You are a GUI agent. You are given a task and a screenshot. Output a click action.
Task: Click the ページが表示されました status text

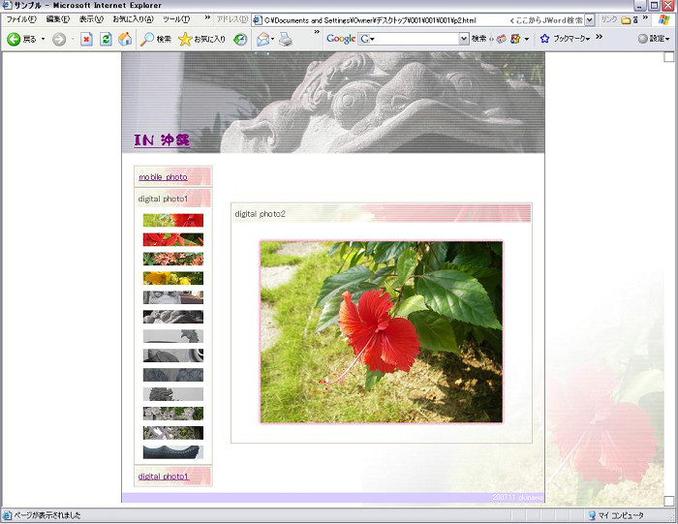click(x=47, y=515)
